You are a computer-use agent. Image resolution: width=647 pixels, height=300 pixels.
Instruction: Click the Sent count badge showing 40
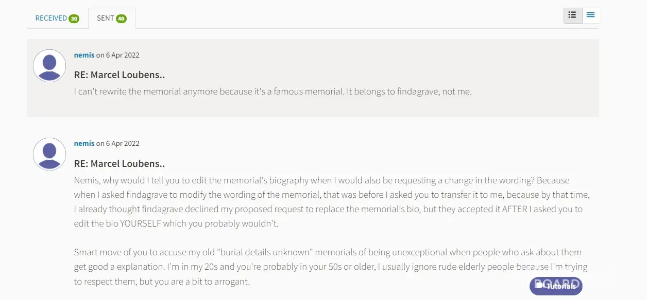121,18
